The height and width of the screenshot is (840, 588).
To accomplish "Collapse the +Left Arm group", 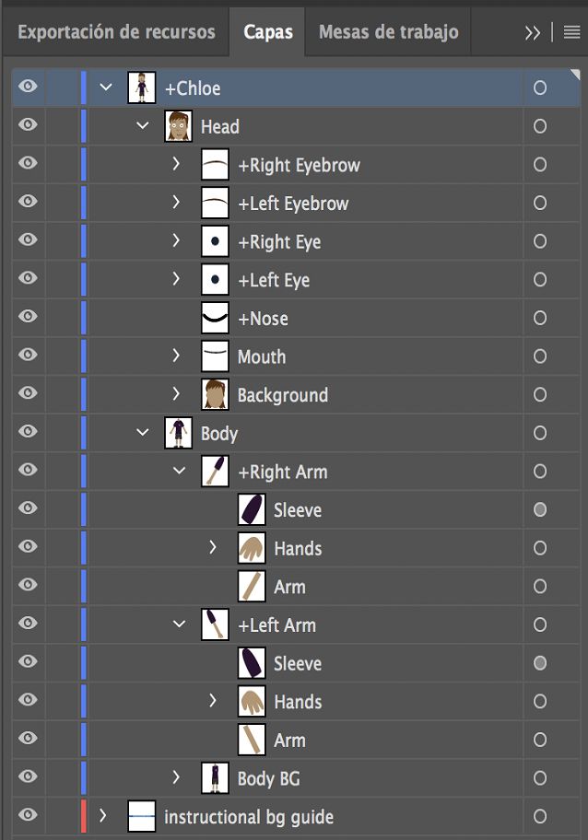I will (177, 624).
